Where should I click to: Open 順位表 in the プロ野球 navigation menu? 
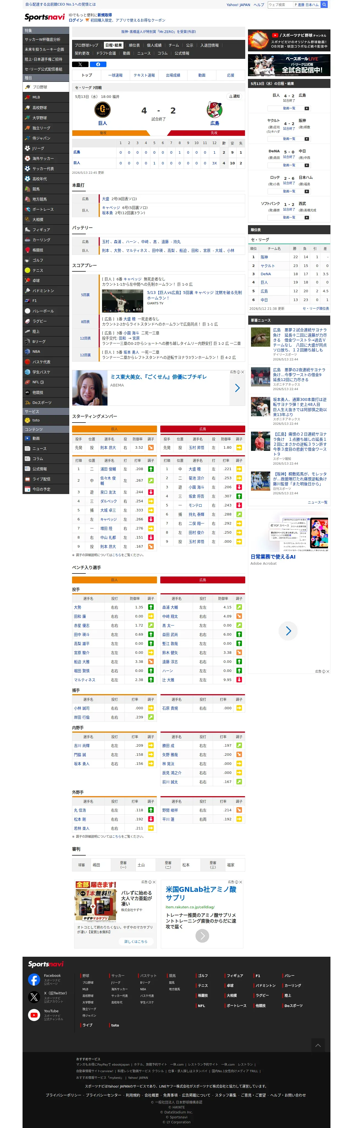click(x=134, y=45)
